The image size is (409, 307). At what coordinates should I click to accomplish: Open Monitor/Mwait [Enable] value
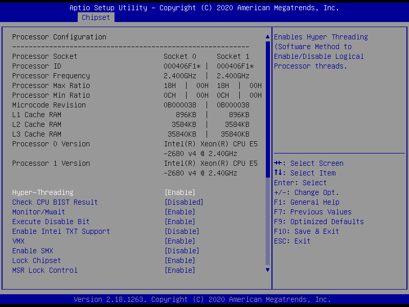[x=180, y=212]
